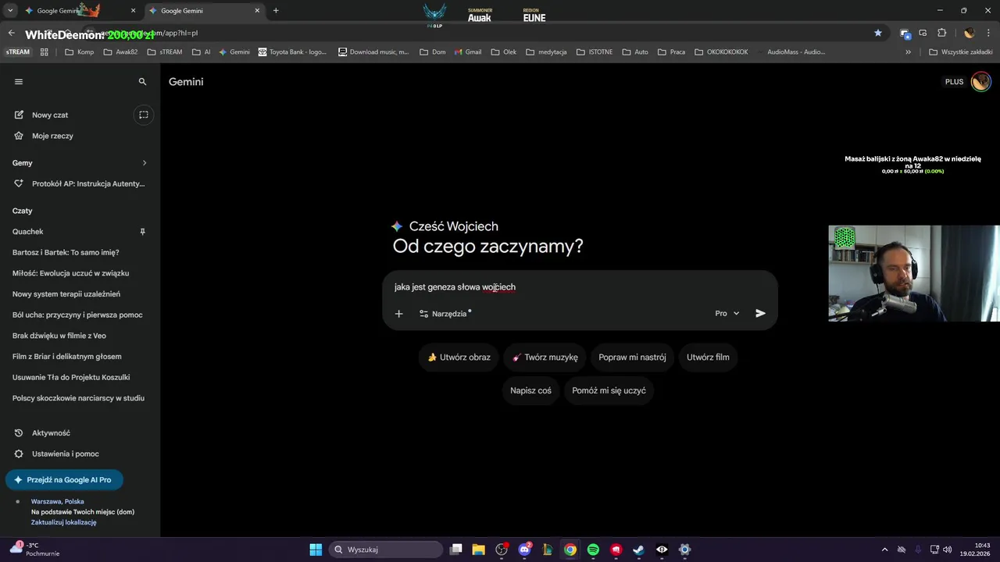
Task: Open the AudioMass bookmark
Action: coord(789,52)
